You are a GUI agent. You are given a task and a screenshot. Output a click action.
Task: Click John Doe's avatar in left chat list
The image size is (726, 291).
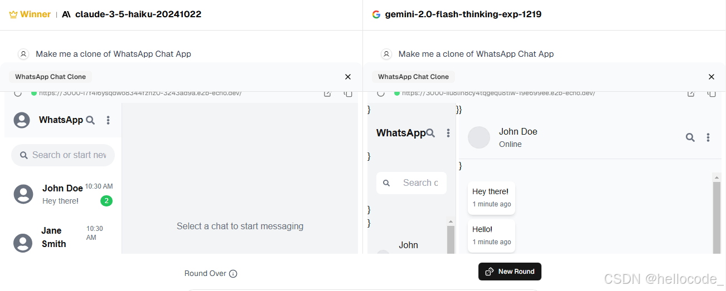(23, 194)
